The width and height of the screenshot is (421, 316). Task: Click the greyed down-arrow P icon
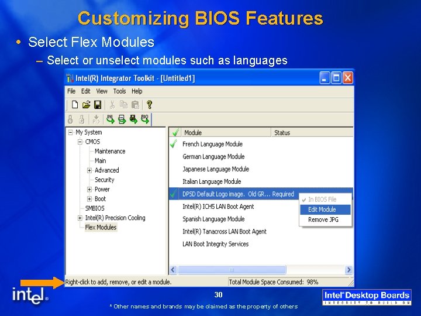click(x=96, y=119)
